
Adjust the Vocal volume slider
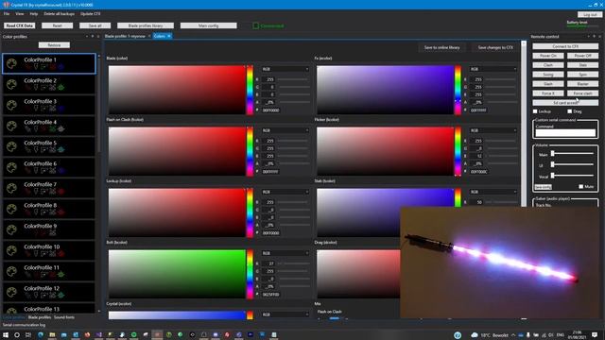pyautogui.click(x=573, y=176)
